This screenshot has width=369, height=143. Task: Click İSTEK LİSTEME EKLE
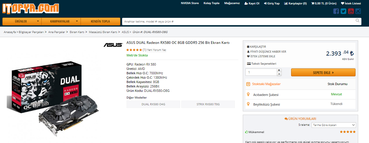tap(261, 56)
